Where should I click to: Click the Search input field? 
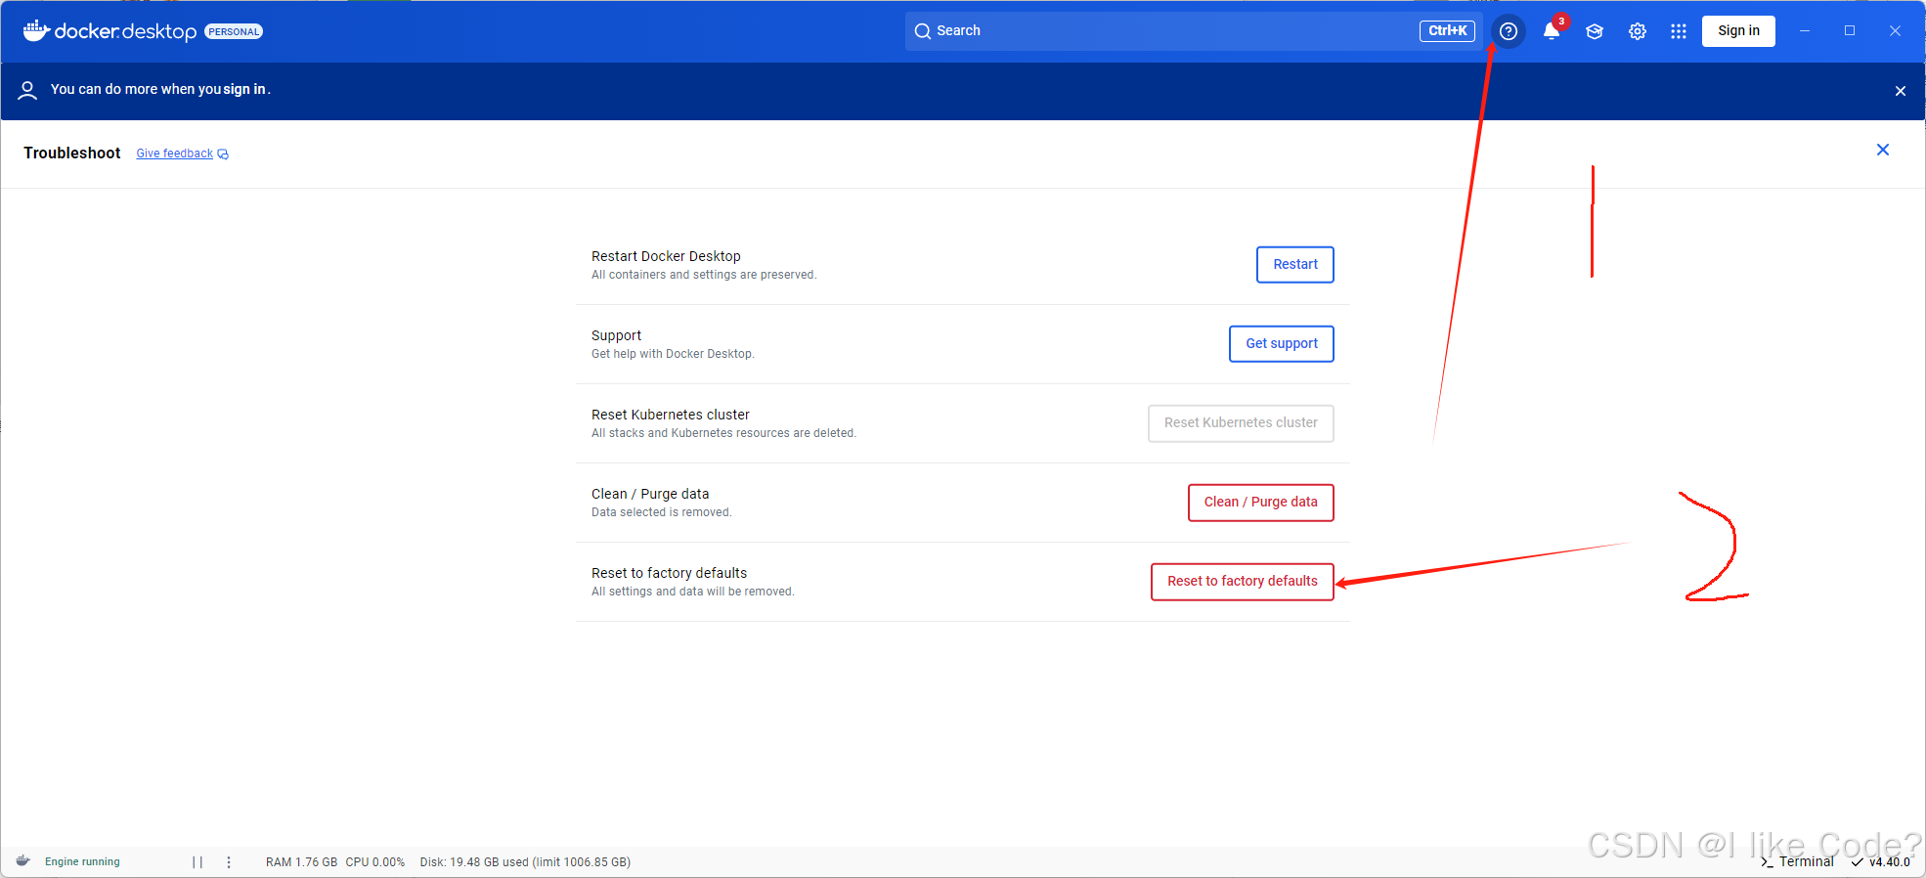click(1193, 31)
